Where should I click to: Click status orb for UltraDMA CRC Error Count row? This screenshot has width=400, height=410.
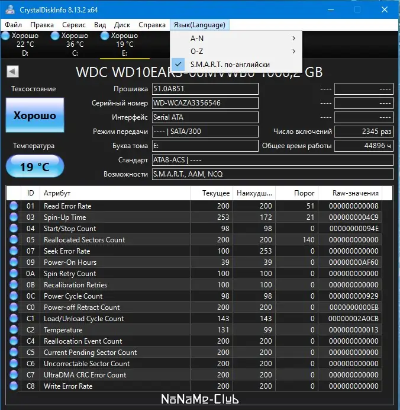tap(14, 374)
